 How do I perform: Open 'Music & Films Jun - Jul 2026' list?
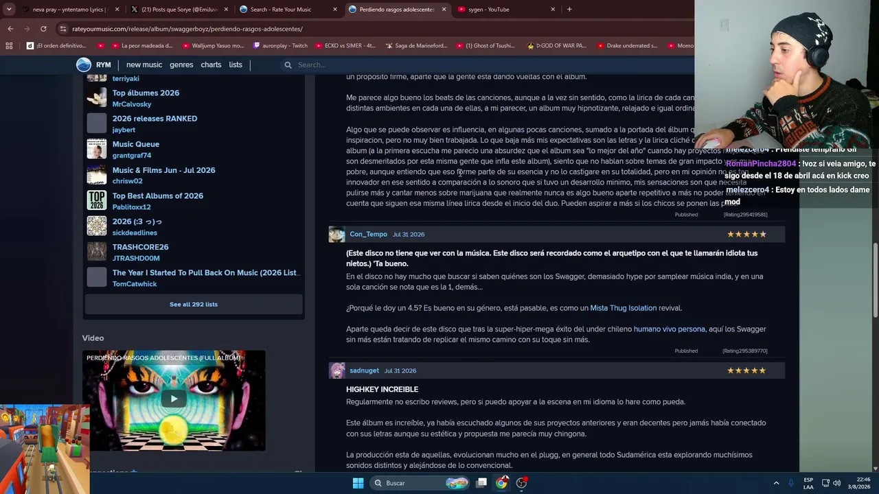coord(163,170)
